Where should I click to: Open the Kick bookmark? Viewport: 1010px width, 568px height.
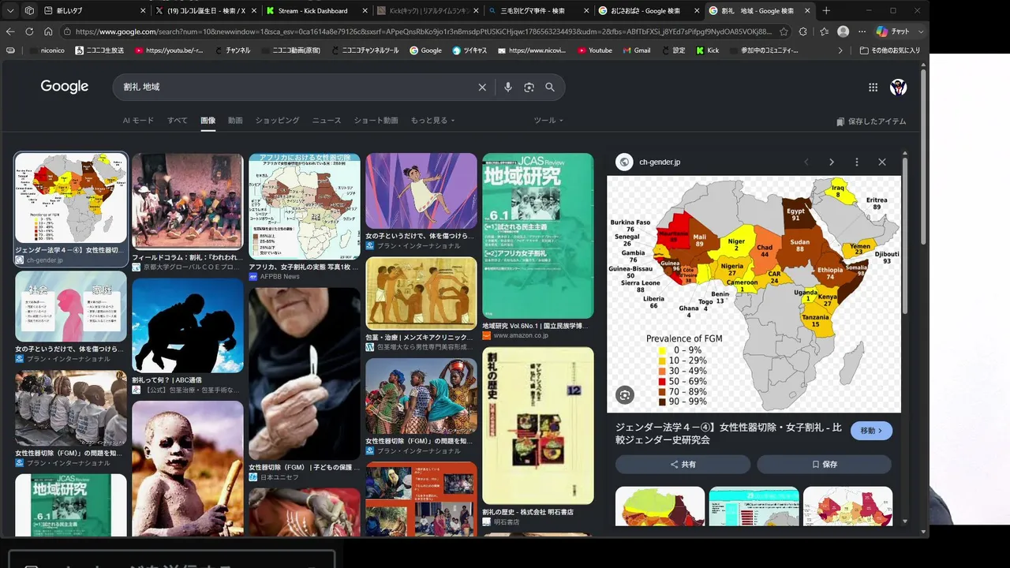coord(707,50)
